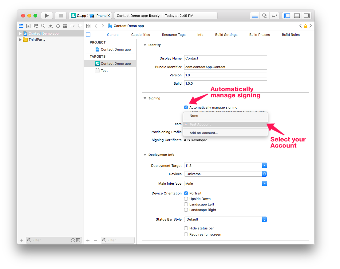Enable Upside Down orientation
Image resolution: width=340 pixels, height=269 pixels.
tap(186, 199)
